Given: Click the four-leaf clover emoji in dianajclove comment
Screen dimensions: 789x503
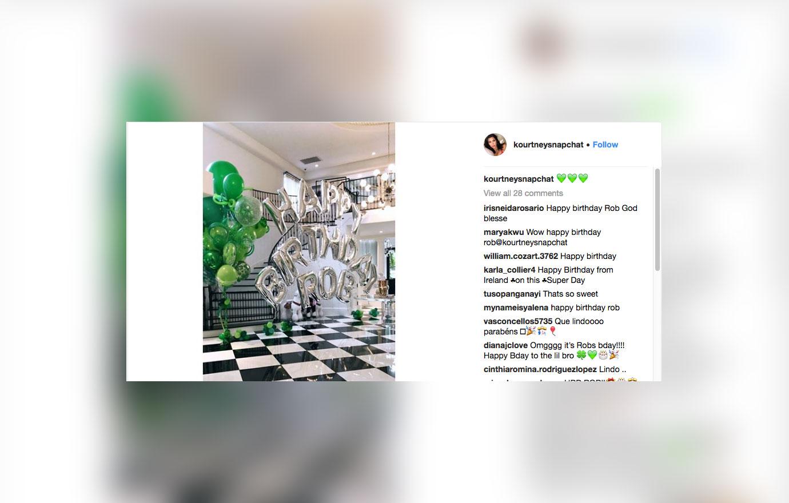Looking at the screenshot, I should click(x=581, y=356).
